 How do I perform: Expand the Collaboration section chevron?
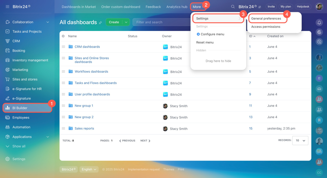(x=48, y=22)
